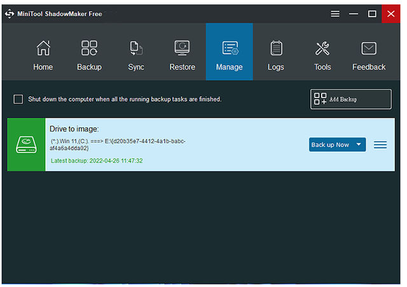Open the Sync feature icon
Image resolution: width=407 pixels, height=287 pixels.
click(136, 48)
